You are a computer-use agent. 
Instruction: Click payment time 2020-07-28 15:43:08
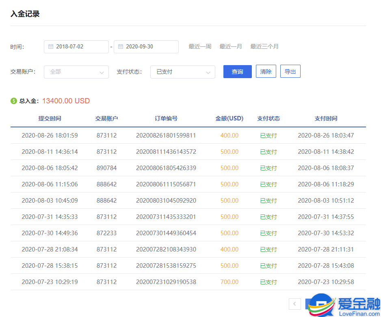326,266
